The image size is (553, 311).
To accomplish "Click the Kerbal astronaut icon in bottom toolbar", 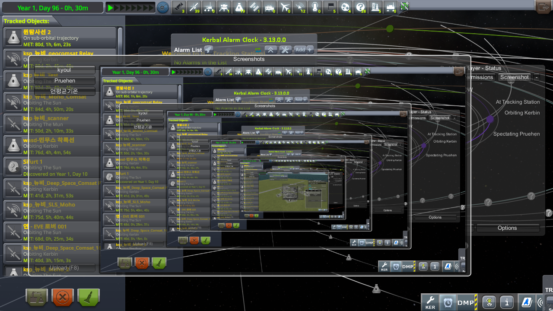I will pyautogui.click(x=489, y=303).
